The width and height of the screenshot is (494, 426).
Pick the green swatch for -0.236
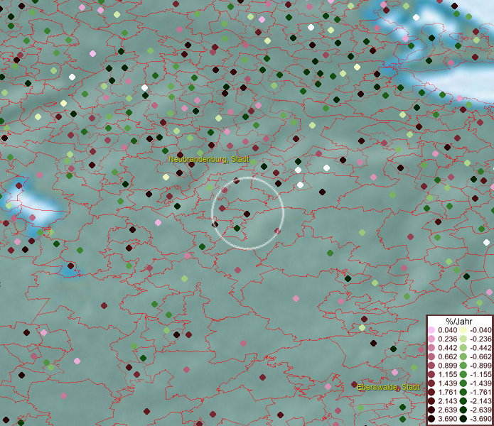pos(463,339)
